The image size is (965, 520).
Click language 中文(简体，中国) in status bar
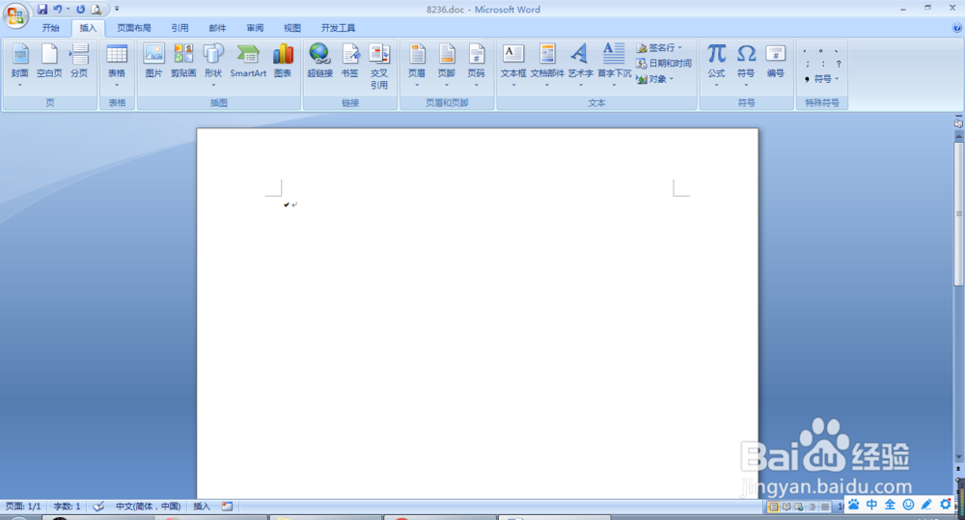(x=149, y=506)
